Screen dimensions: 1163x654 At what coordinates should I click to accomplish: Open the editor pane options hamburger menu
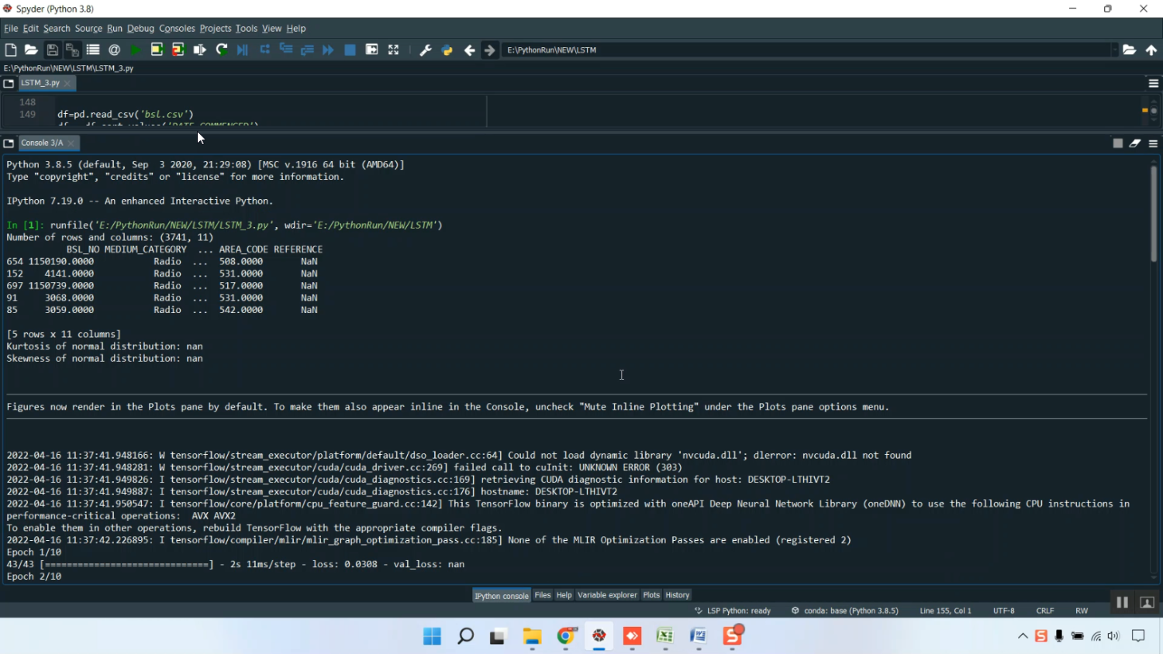1153,83
